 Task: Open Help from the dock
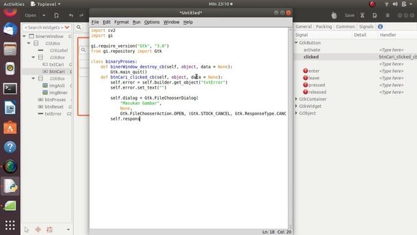(10, 147)
